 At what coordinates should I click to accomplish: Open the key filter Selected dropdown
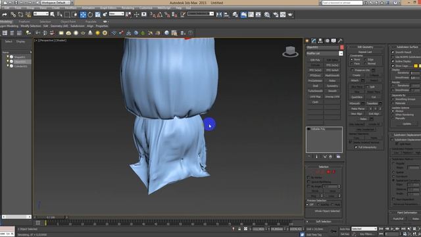click(x=364, y=228)
